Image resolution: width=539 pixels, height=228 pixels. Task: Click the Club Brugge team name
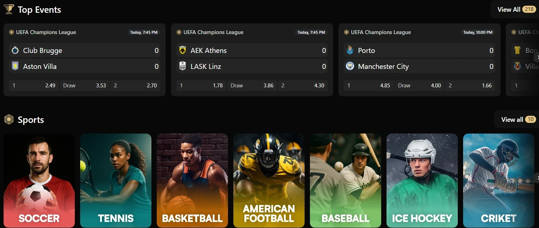point(43,50)
